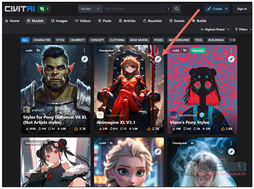This screenshot has width=254, height=189.
Task: Open the Events tab
Action: click(x=177, y=21)
